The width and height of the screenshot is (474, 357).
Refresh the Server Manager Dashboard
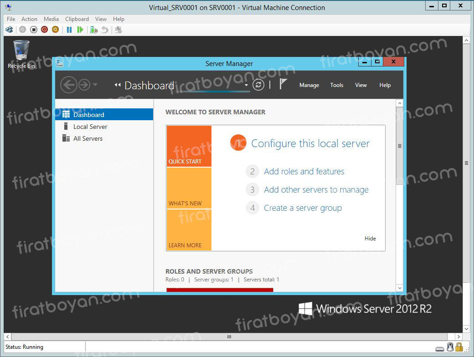[258, 85]
